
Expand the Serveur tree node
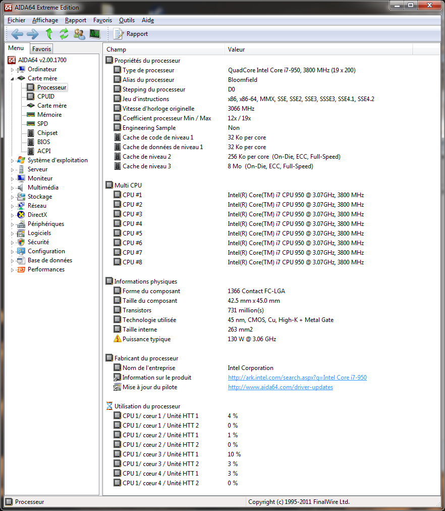[x=12, y=169]
